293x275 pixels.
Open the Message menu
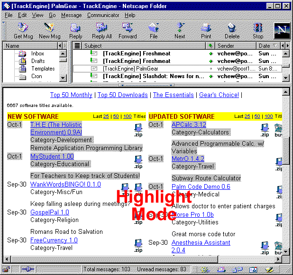point(72,15)
